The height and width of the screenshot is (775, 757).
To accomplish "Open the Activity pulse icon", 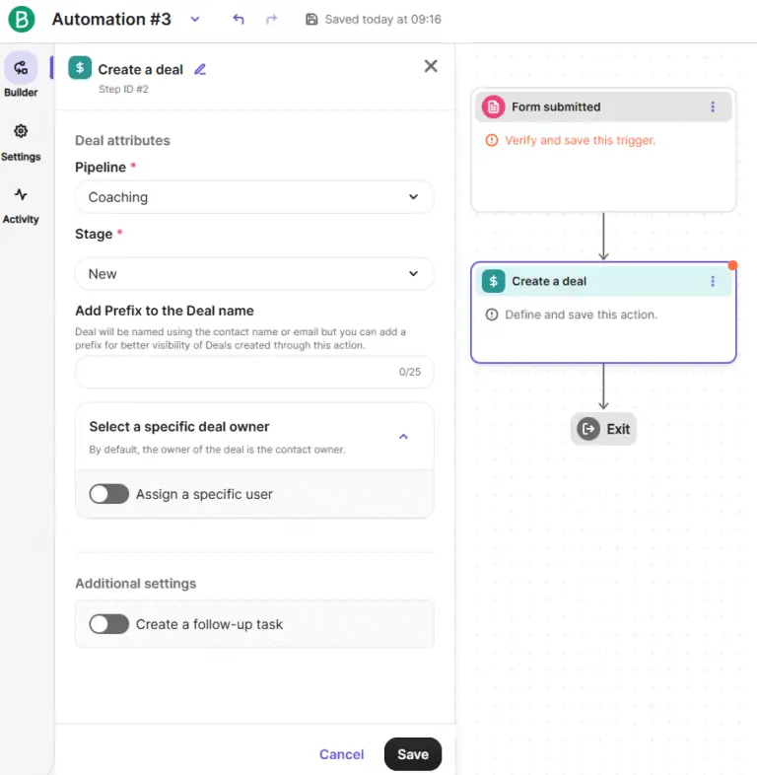I will tap(21, 194).
